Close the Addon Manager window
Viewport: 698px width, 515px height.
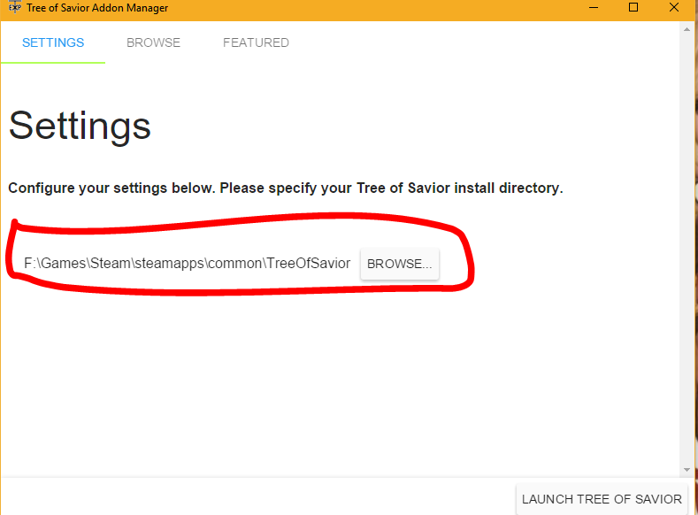tap(675, 8)
